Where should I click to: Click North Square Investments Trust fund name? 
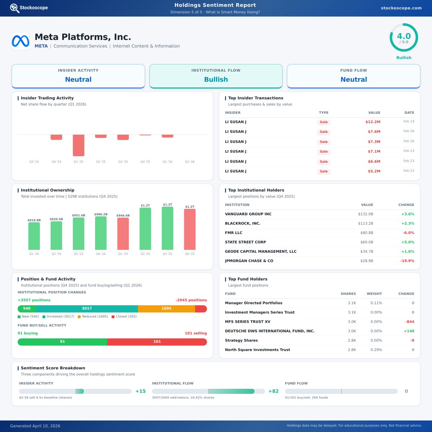pyautogui.click(x=257, y=350)
